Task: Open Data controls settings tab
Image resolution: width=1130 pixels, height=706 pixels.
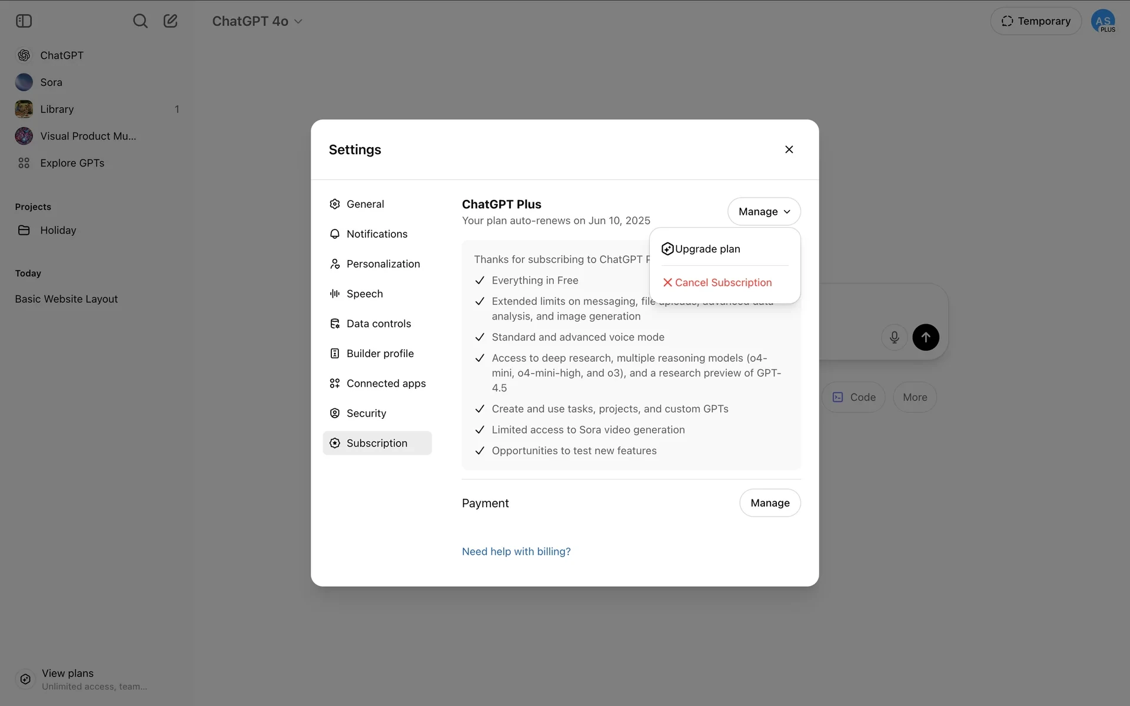Action: tap(377, 324)
